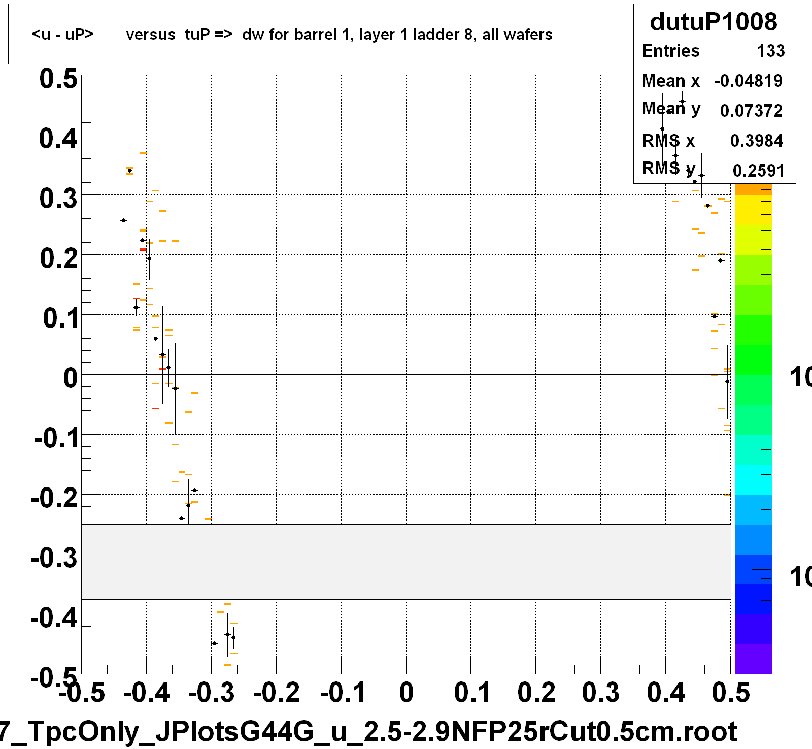Click y-axis label 0.5 at top
The image size is (812, 749).
(58, 79)
